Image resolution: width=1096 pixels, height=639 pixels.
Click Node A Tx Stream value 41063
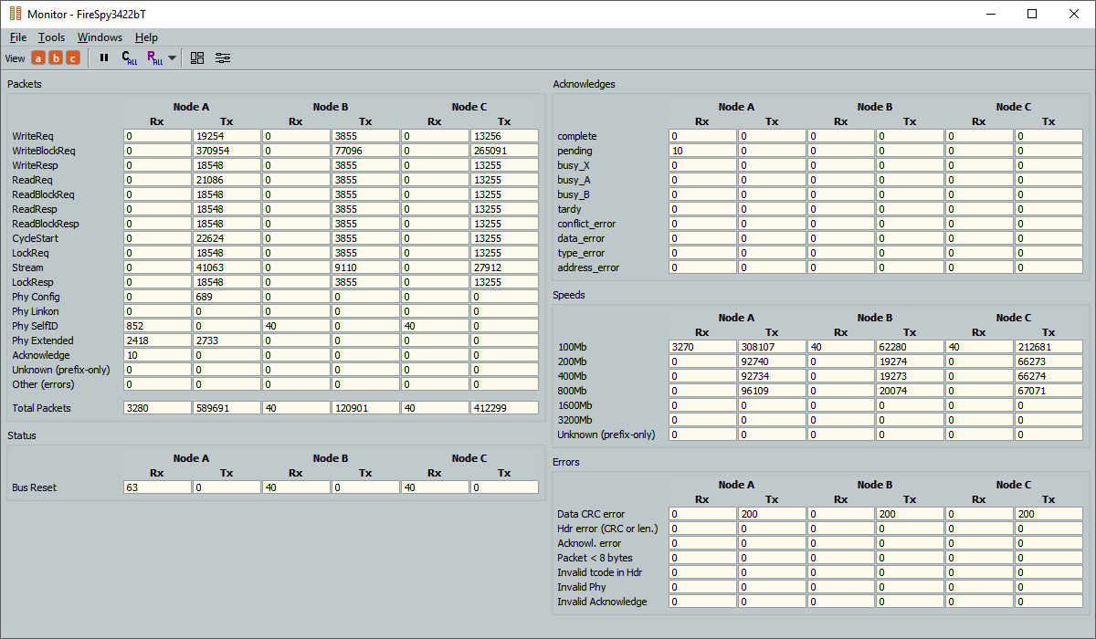click(x=227, y=267)
